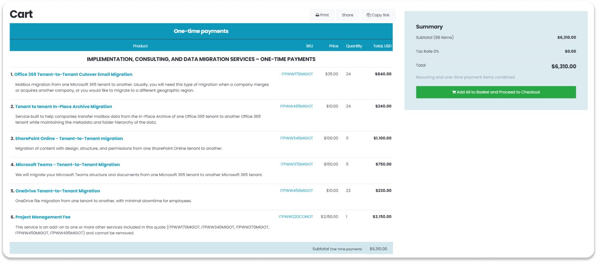Click quantity 11 for SharePoint Online migration
The width and height of the screenshot is (597, 262).
coord(347,138)
